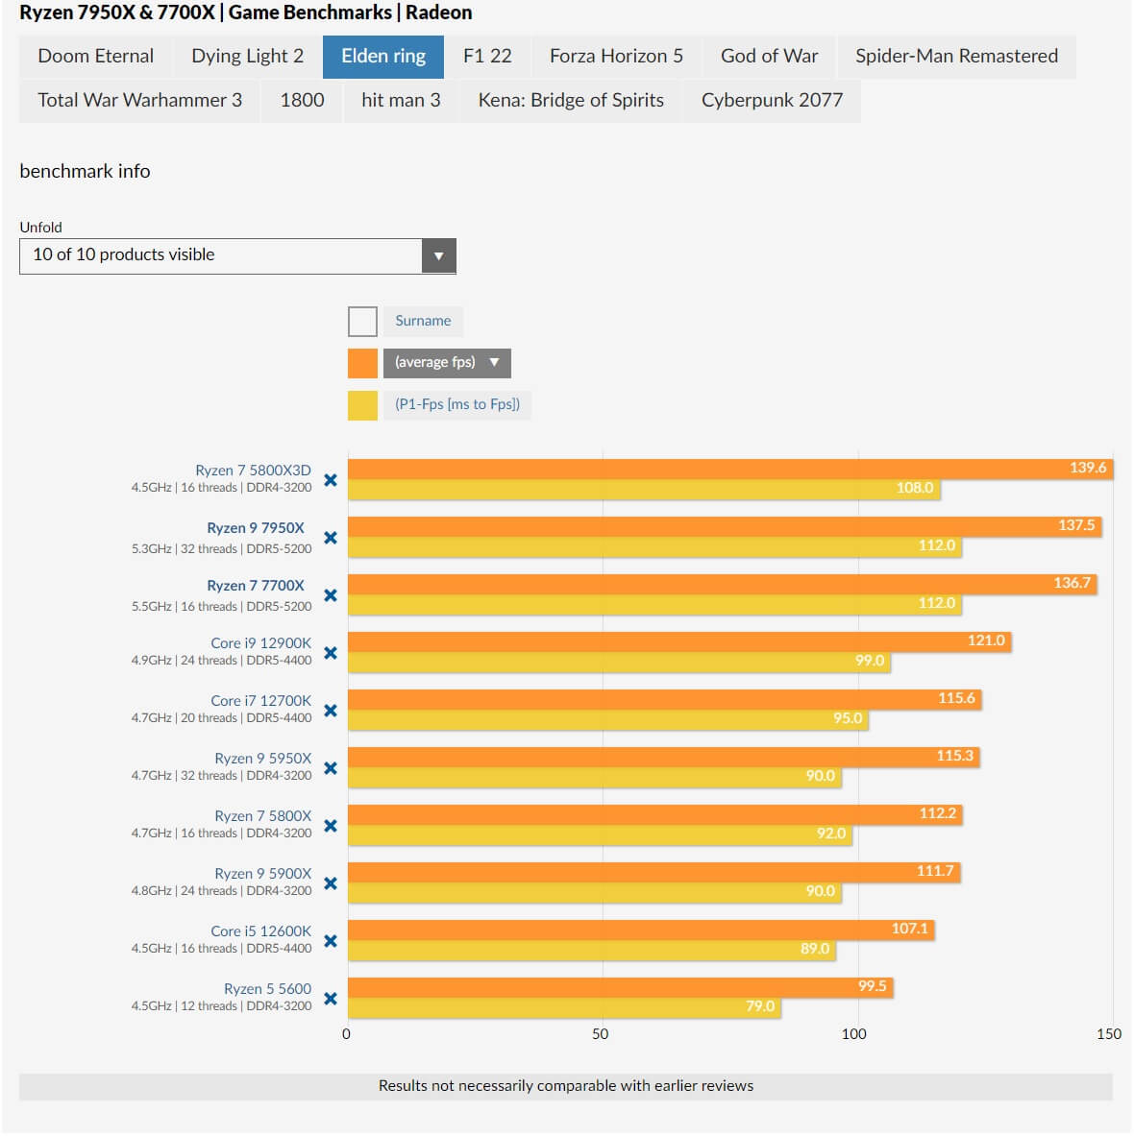The height and width of the screenshot is (1136, 1134).
Task: Click X icon next to Ryzen 9 5950X
Action: (331, 768)
